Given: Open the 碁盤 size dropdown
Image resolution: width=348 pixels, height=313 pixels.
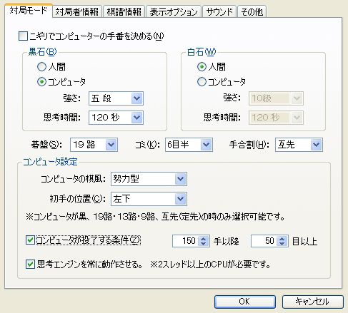Looking at the screenshot, I should 94,145.
